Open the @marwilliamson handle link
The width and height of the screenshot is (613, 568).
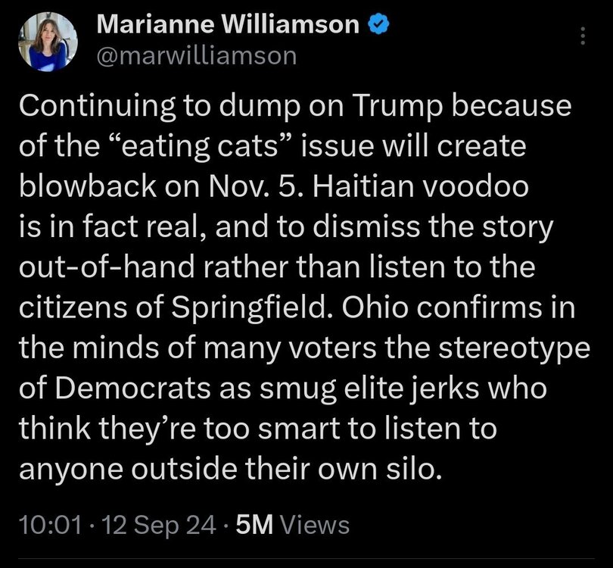(x=197, y=56)
